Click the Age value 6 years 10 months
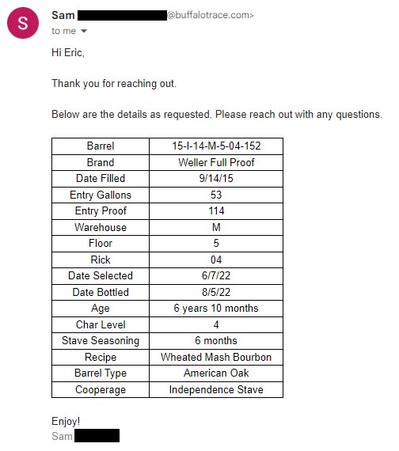Image resolution: width=399 pixels, height=451 pixels. 216,309
